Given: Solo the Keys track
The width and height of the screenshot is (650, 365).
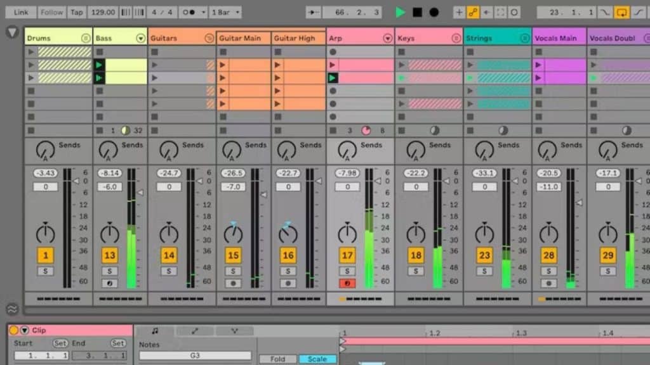Looking at the screenshot, I should (x=416, y=271).
